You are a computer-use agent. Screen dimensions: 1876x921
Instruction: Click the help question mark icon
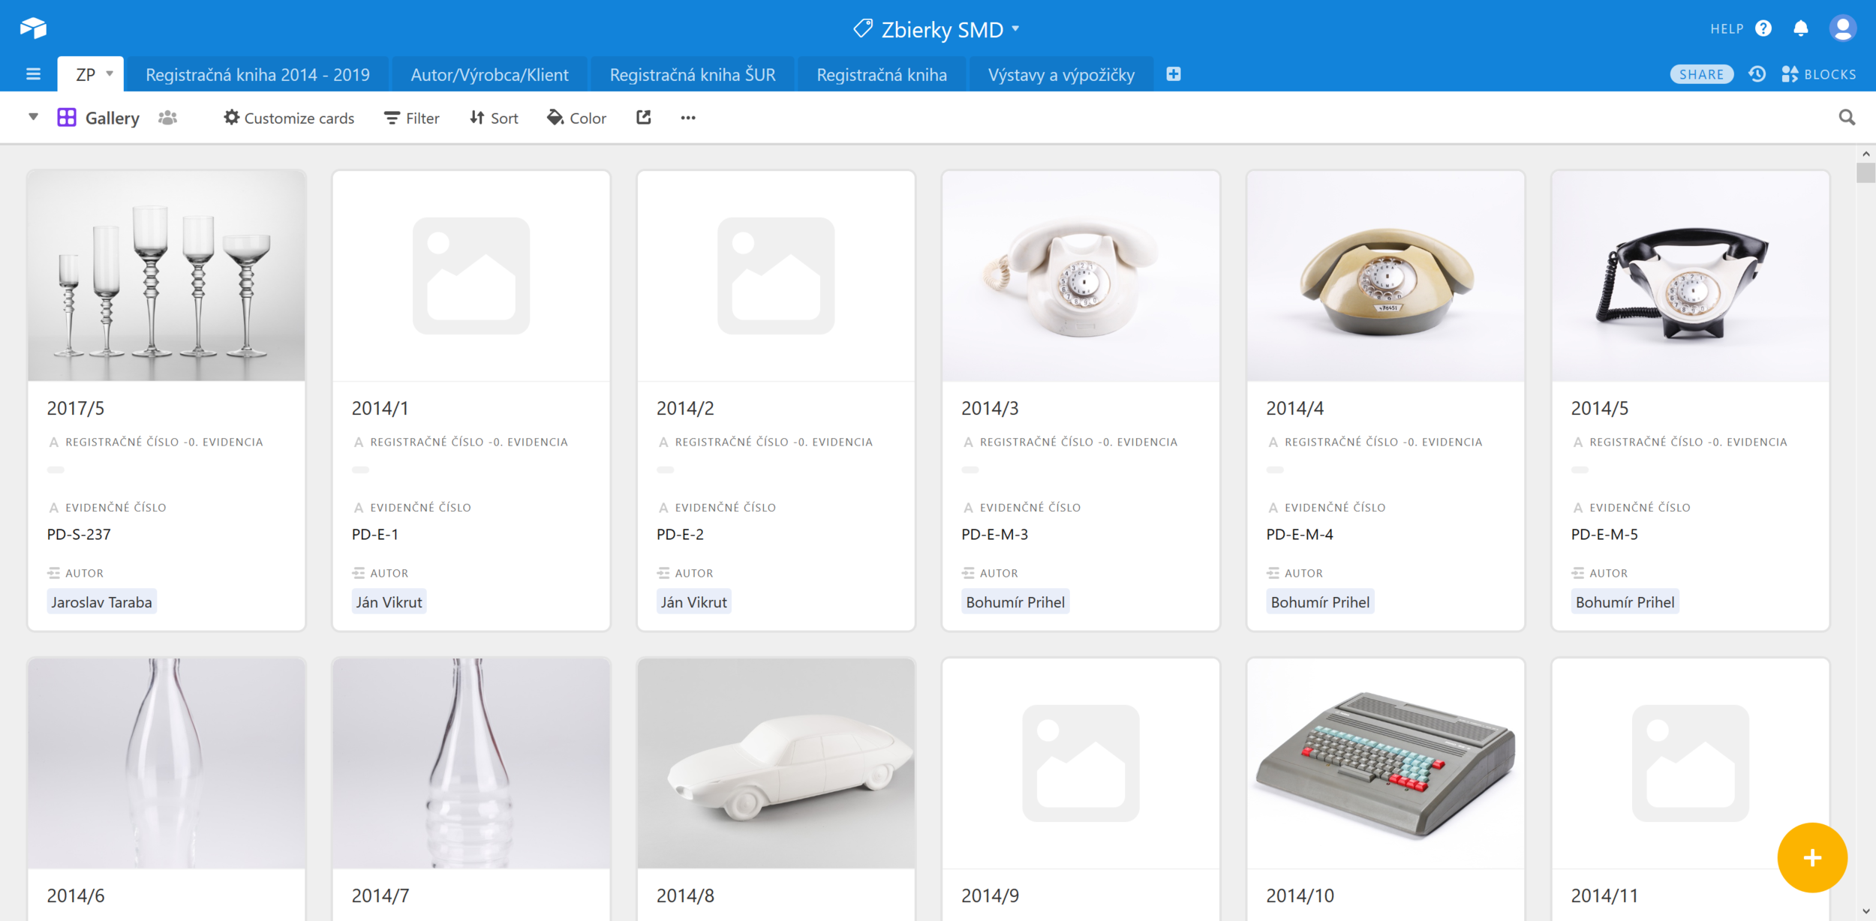1763,28
